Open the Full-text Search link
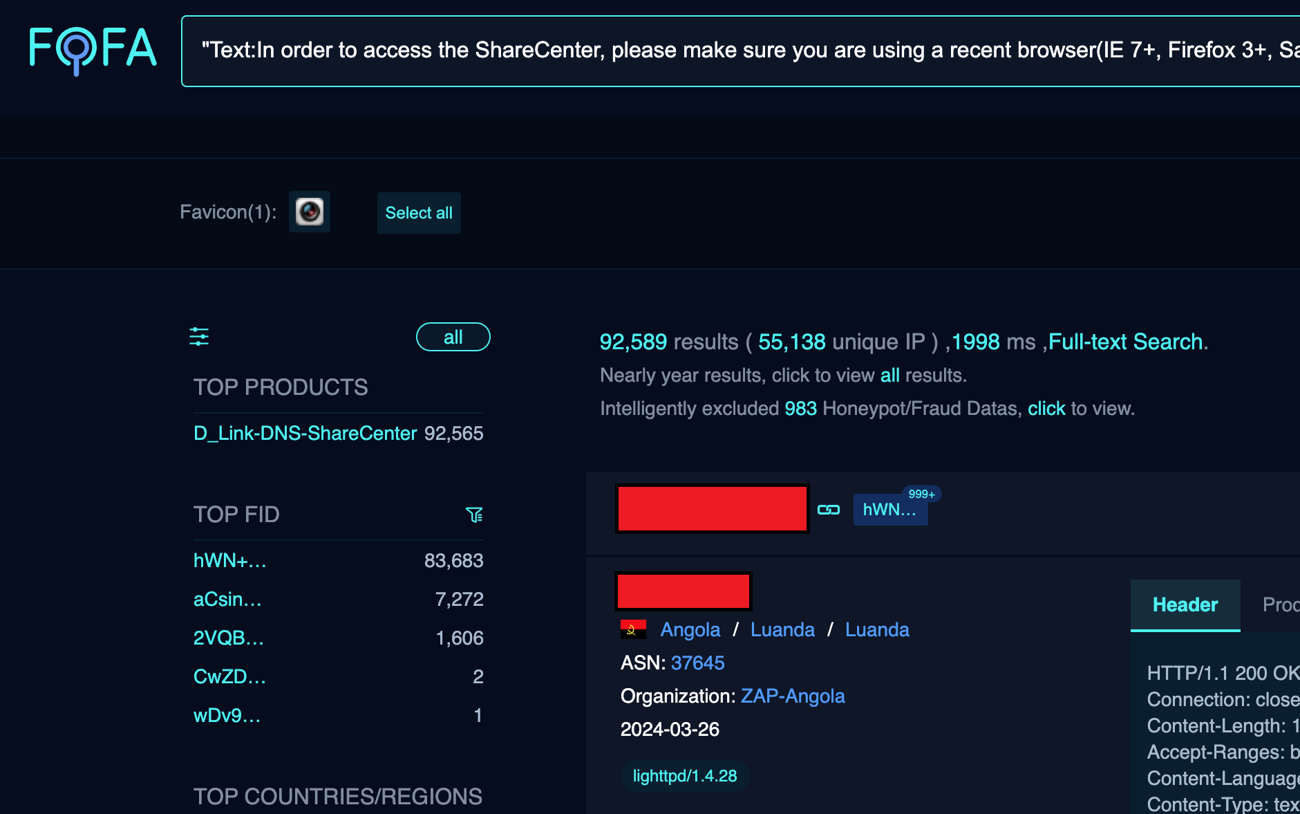Screen dimensions: 1300x814 (1125, 342)
